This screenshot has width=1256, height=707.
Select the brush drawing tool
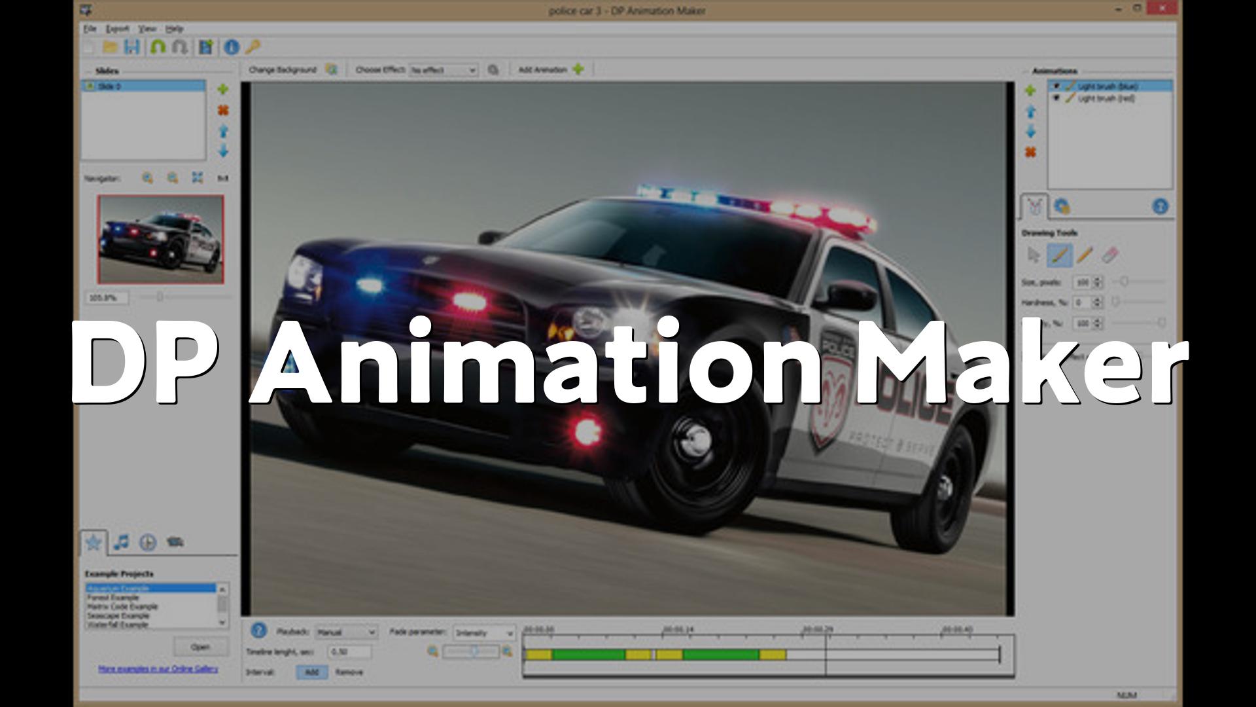(1059, 255)
